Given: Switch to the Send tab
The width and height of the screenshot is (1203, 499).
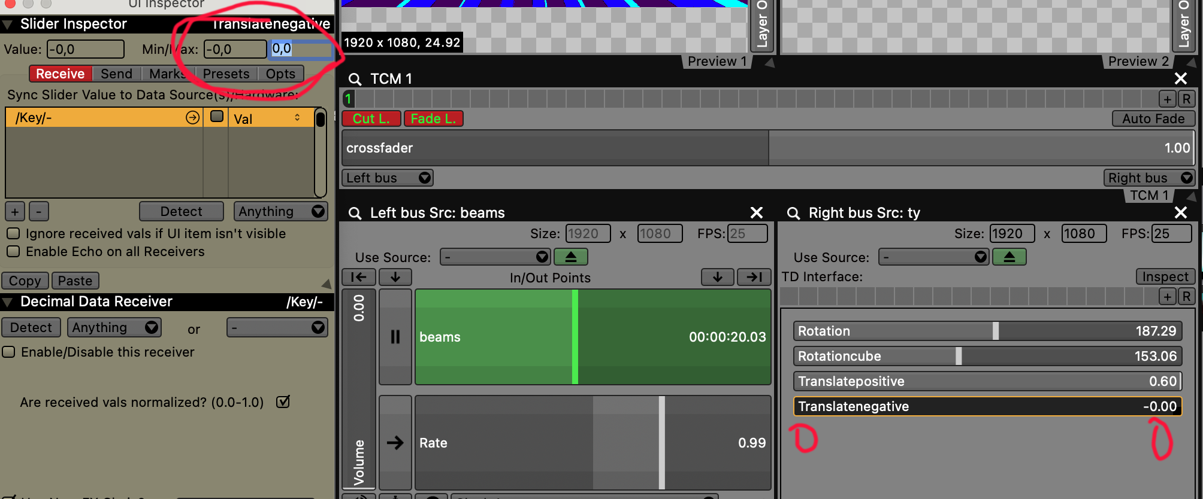Looking at the screenshot, I should pyautogui.click(x=116, y=74).
